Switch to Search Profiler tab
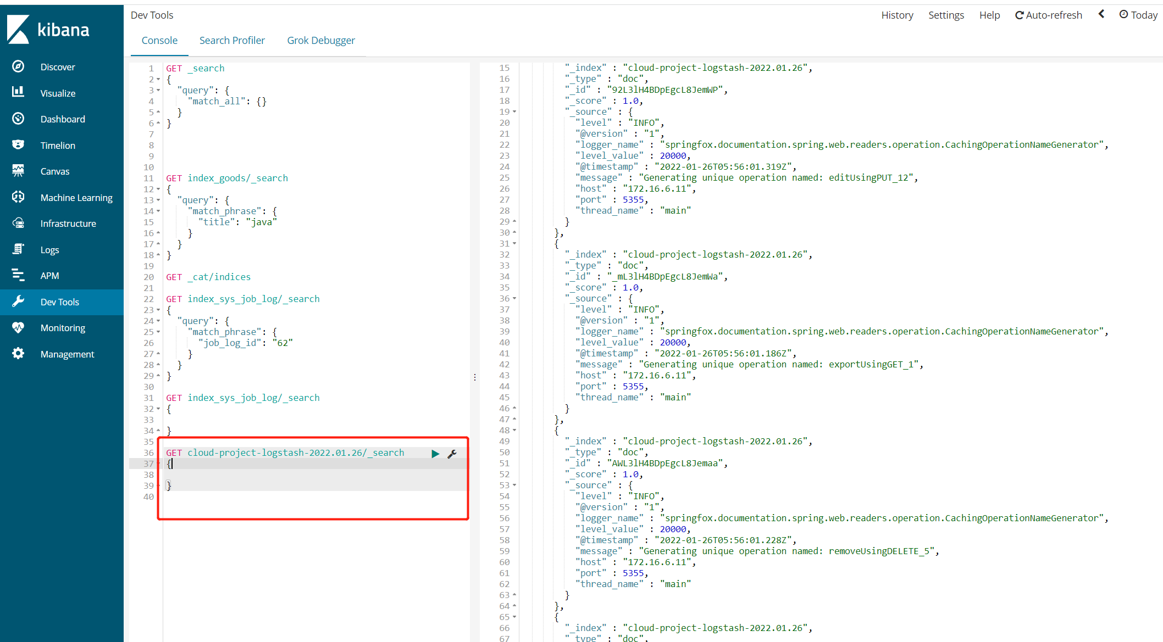Viewport: 1163px width, 642px height. [232, 41]
